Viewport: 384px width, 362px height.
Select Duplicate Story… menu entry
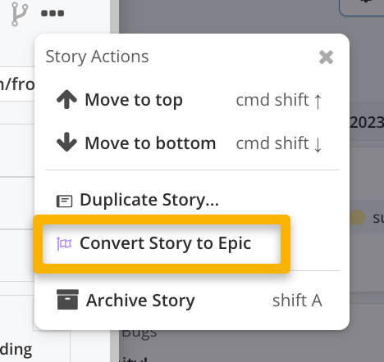click(149, 200)
